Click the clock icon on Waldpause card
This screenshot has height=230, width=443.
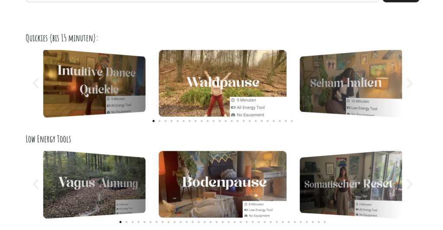(233, 100)
